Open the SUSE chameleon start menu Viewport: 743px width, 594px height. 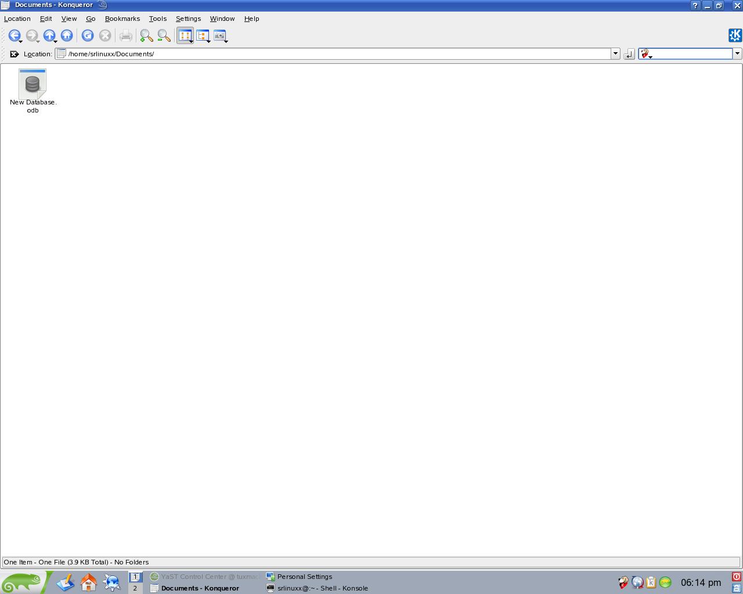point(24,582)
